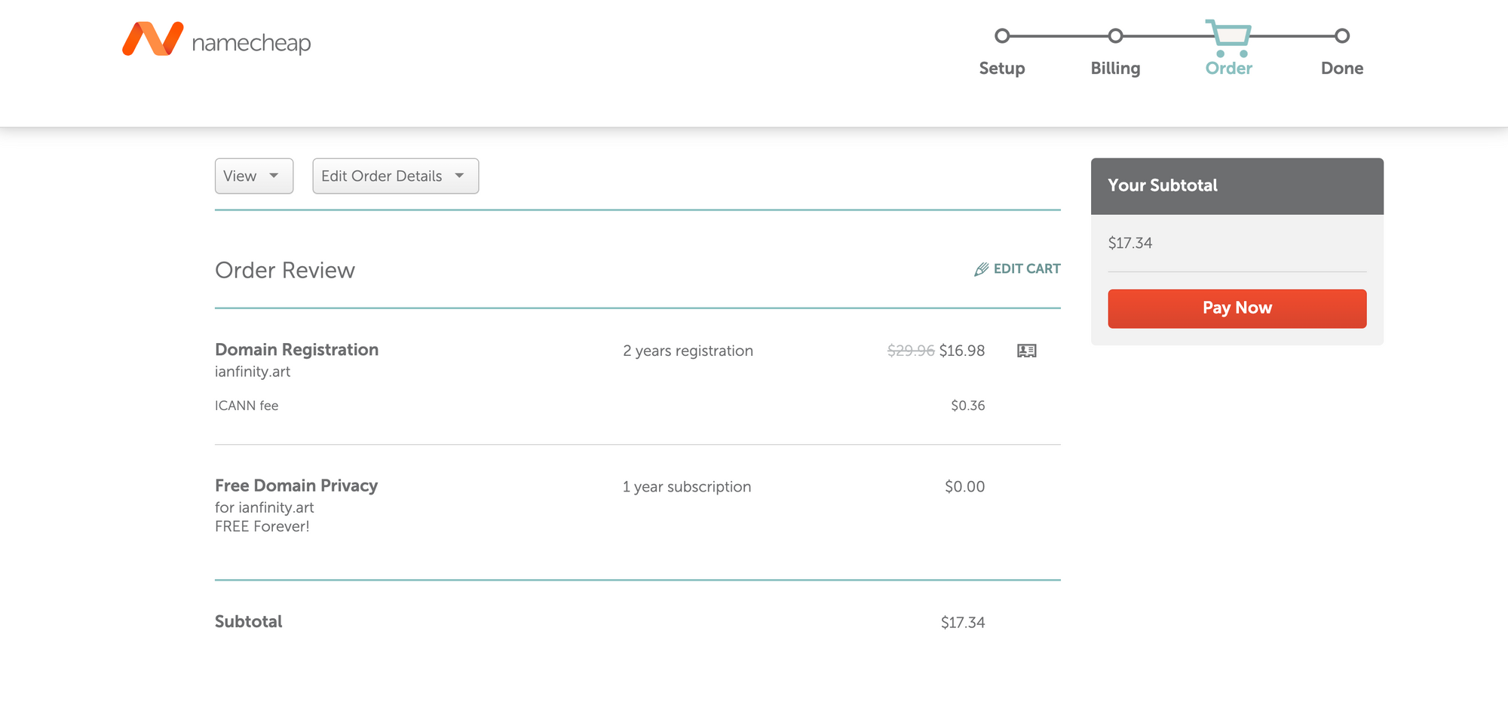Click the ICANN fee label
1508x723 pixels.
coord(247,406)
